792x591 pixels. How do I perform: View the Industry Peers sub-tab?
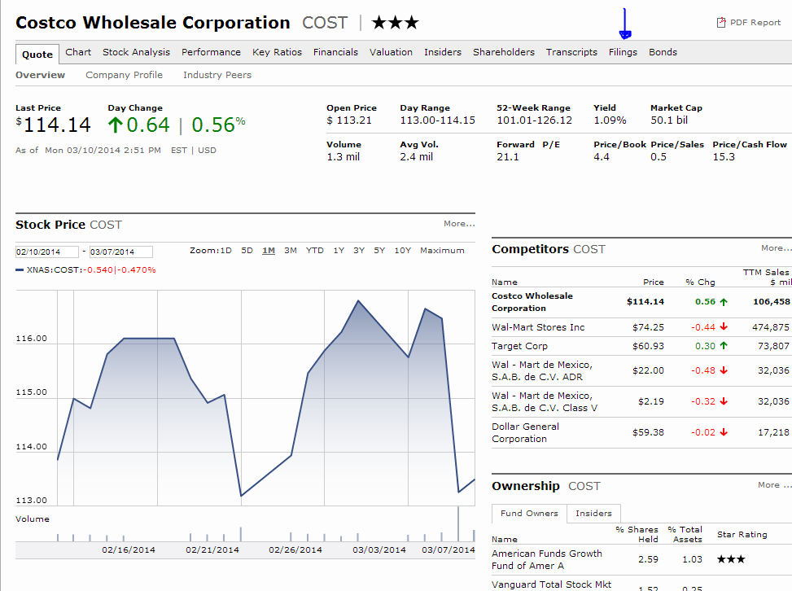217,75
